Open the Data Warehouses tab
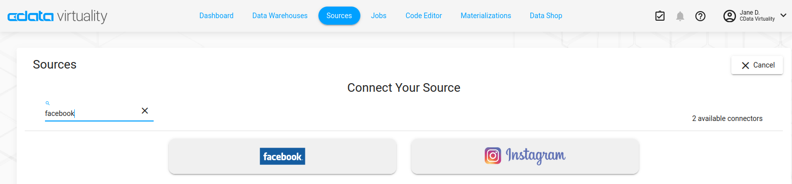Screen dimensions: 792x184 pos(280,16)
